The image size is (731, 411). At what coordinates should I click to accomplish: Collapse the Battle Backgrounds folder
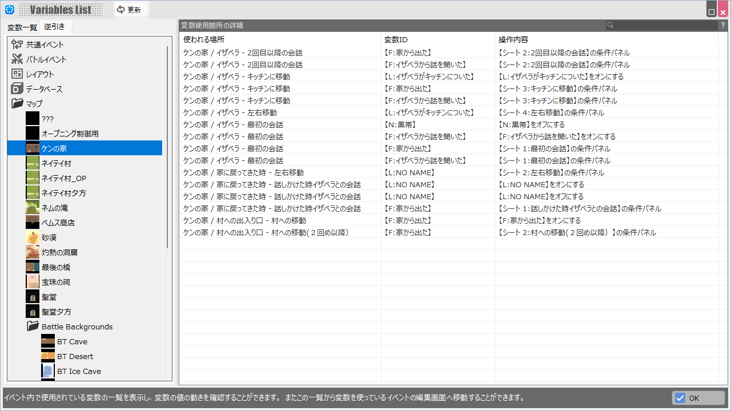(33, 327)
